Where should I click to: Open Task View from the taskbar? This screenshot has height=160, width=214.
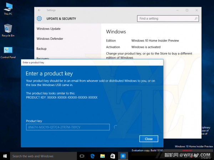(82, 156)
